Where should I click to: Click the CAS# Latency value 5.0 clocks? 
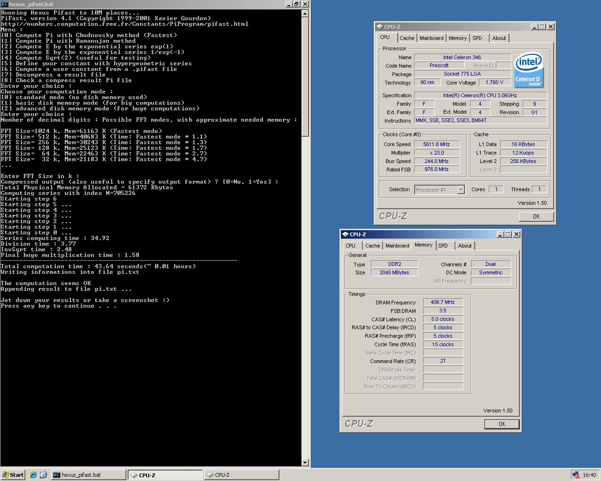(x=443, y=319)
